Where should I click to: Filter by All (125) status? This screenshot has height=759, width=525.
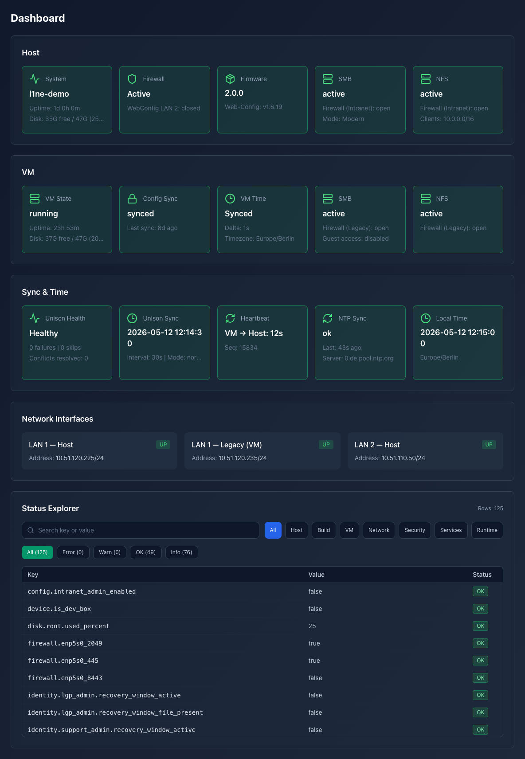click(37, 552)
